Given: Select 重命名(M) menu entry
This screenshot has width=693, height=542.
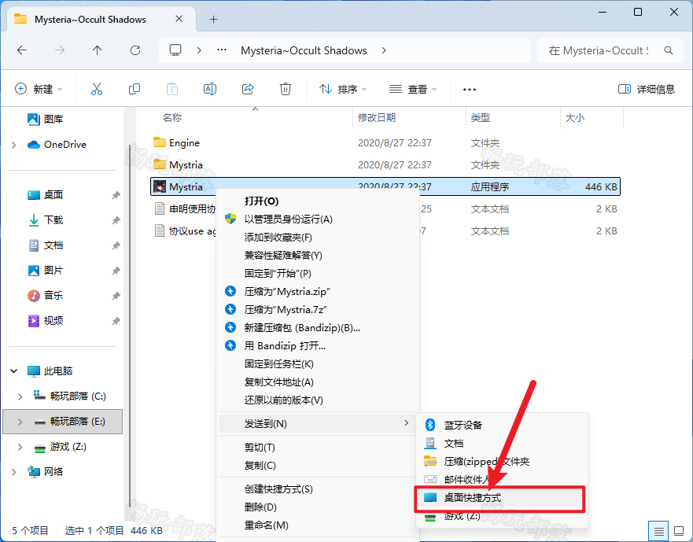Looking at the screenshot, I should click(x=317, y=525).
